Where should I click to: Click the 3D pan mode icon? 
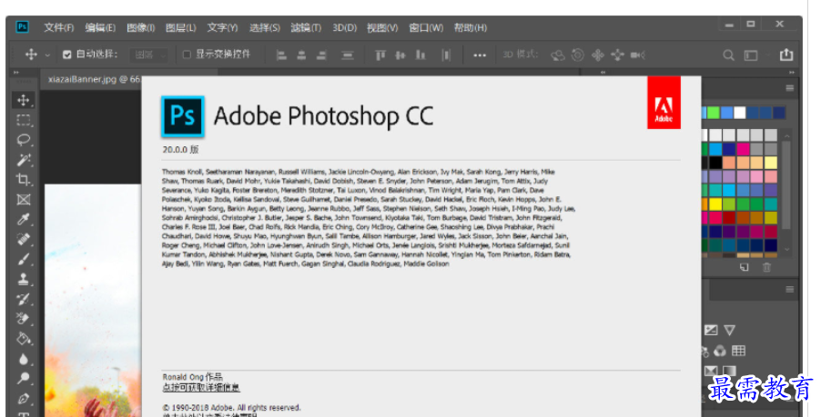click(x=598, y=55)
